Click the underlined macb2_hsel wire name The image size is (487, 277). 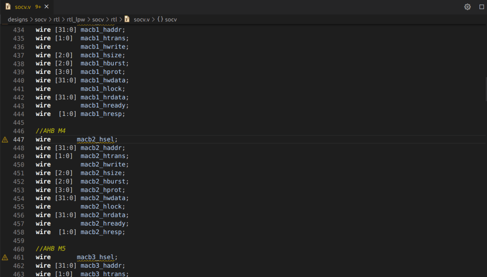96,139
